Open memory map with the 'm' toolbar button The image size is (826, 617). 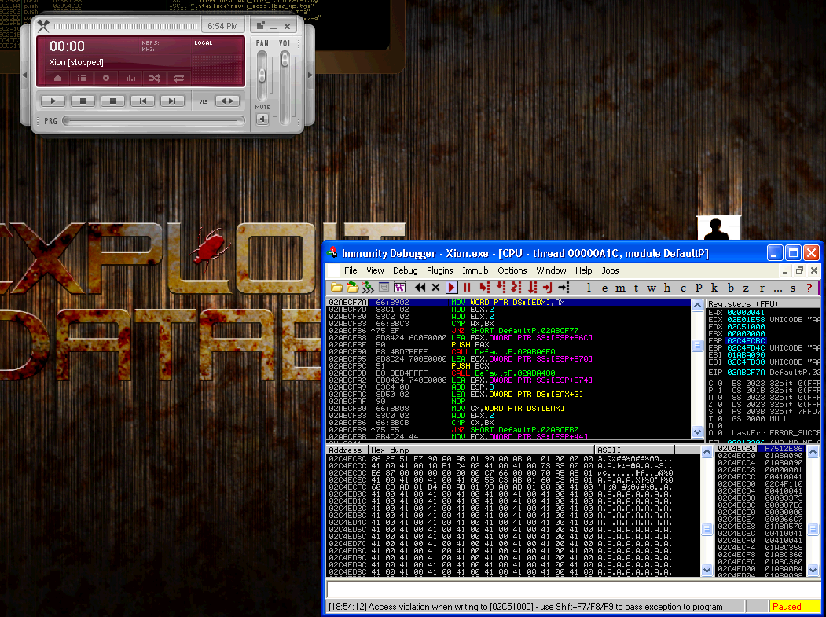click(x=621, y=288)
